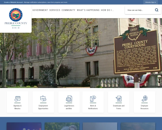Click the courthouse hero banner image

tap(81, 53)
